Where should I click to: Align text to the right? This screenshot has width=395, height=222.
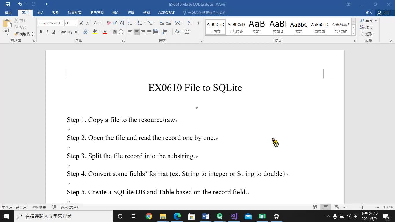[x=143, y=32]
